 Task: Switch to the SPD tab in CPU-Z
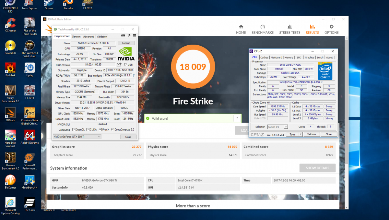[299, 57]
